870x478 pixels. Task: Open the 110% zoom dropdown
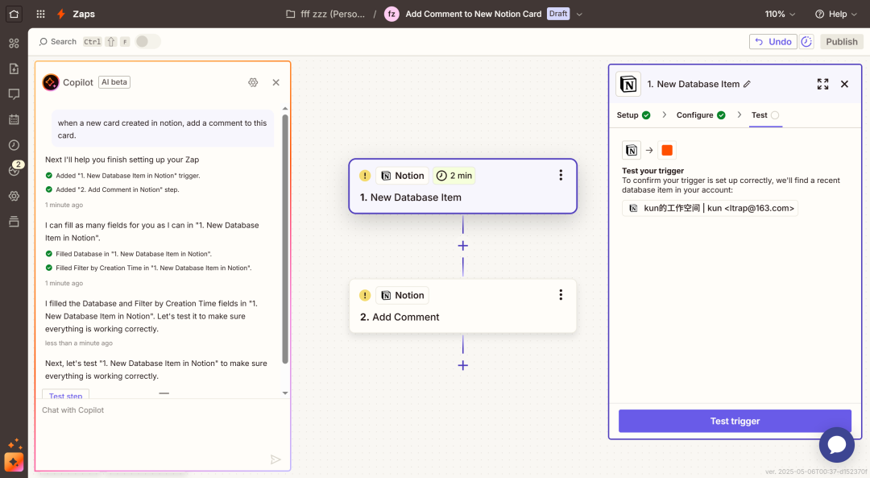780,14
